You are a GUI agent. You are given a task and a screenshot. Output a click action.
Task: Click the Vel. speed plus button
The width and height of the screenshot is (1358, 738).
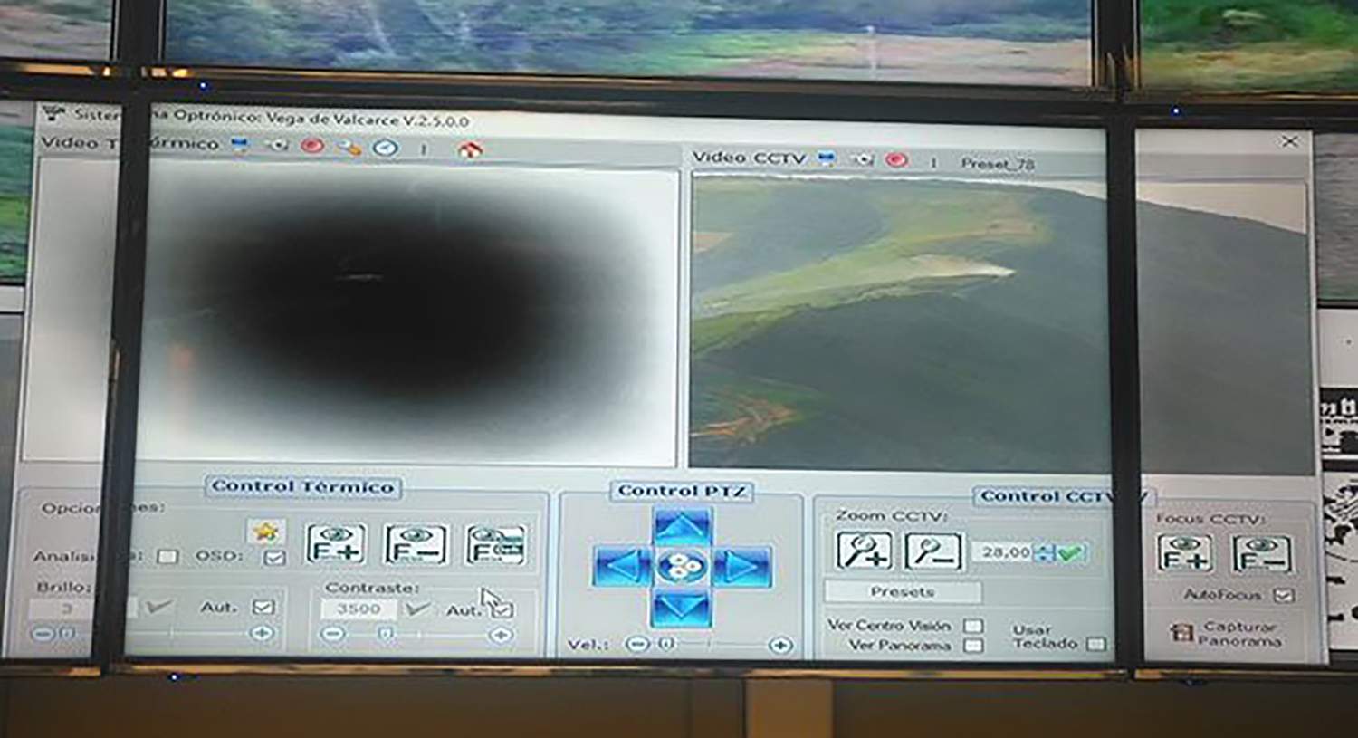779,645
